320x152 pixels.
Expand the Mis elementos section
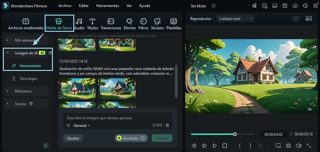pyautogui.click(x=26, y=40)
